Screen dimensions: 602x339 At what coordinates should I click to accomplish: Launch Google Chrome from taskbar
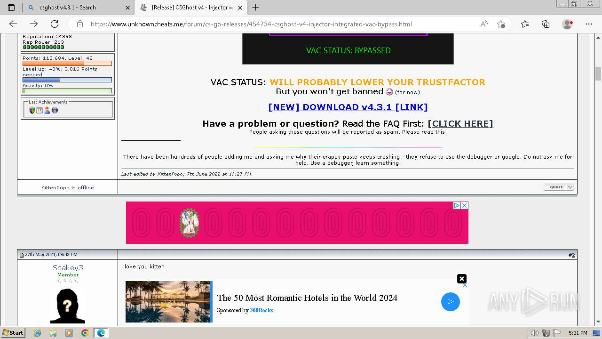coord(85,333)
